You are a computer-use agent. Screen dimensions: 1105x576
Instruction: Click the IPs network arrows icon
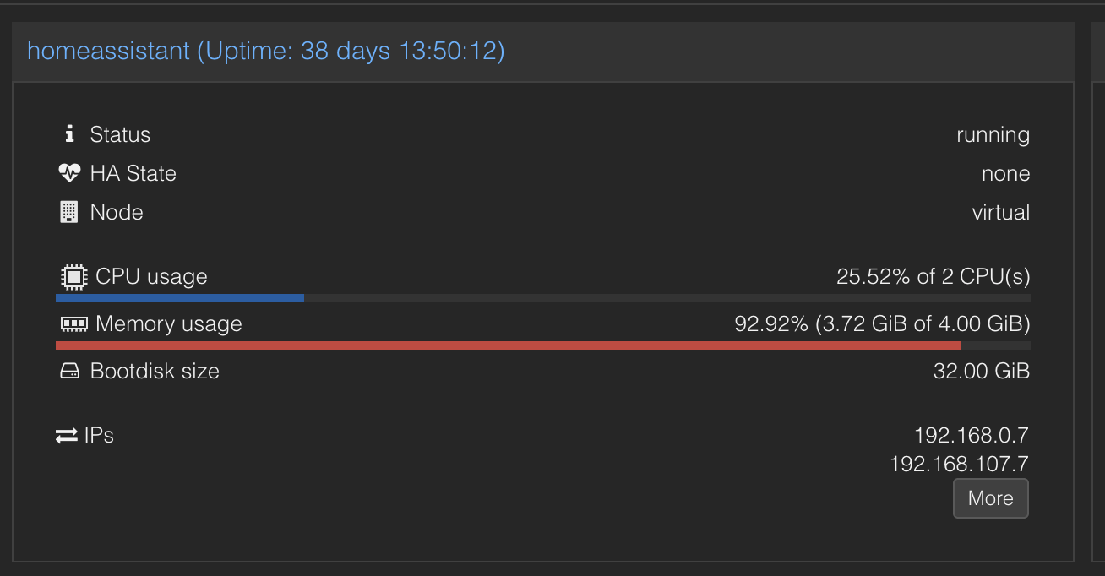click(67, 436)
